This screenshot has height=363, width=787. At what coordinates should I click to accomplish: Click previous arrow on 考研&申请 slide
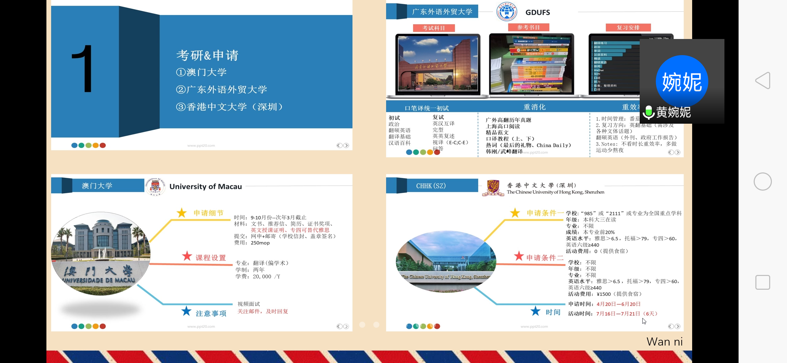click(339, 146)
